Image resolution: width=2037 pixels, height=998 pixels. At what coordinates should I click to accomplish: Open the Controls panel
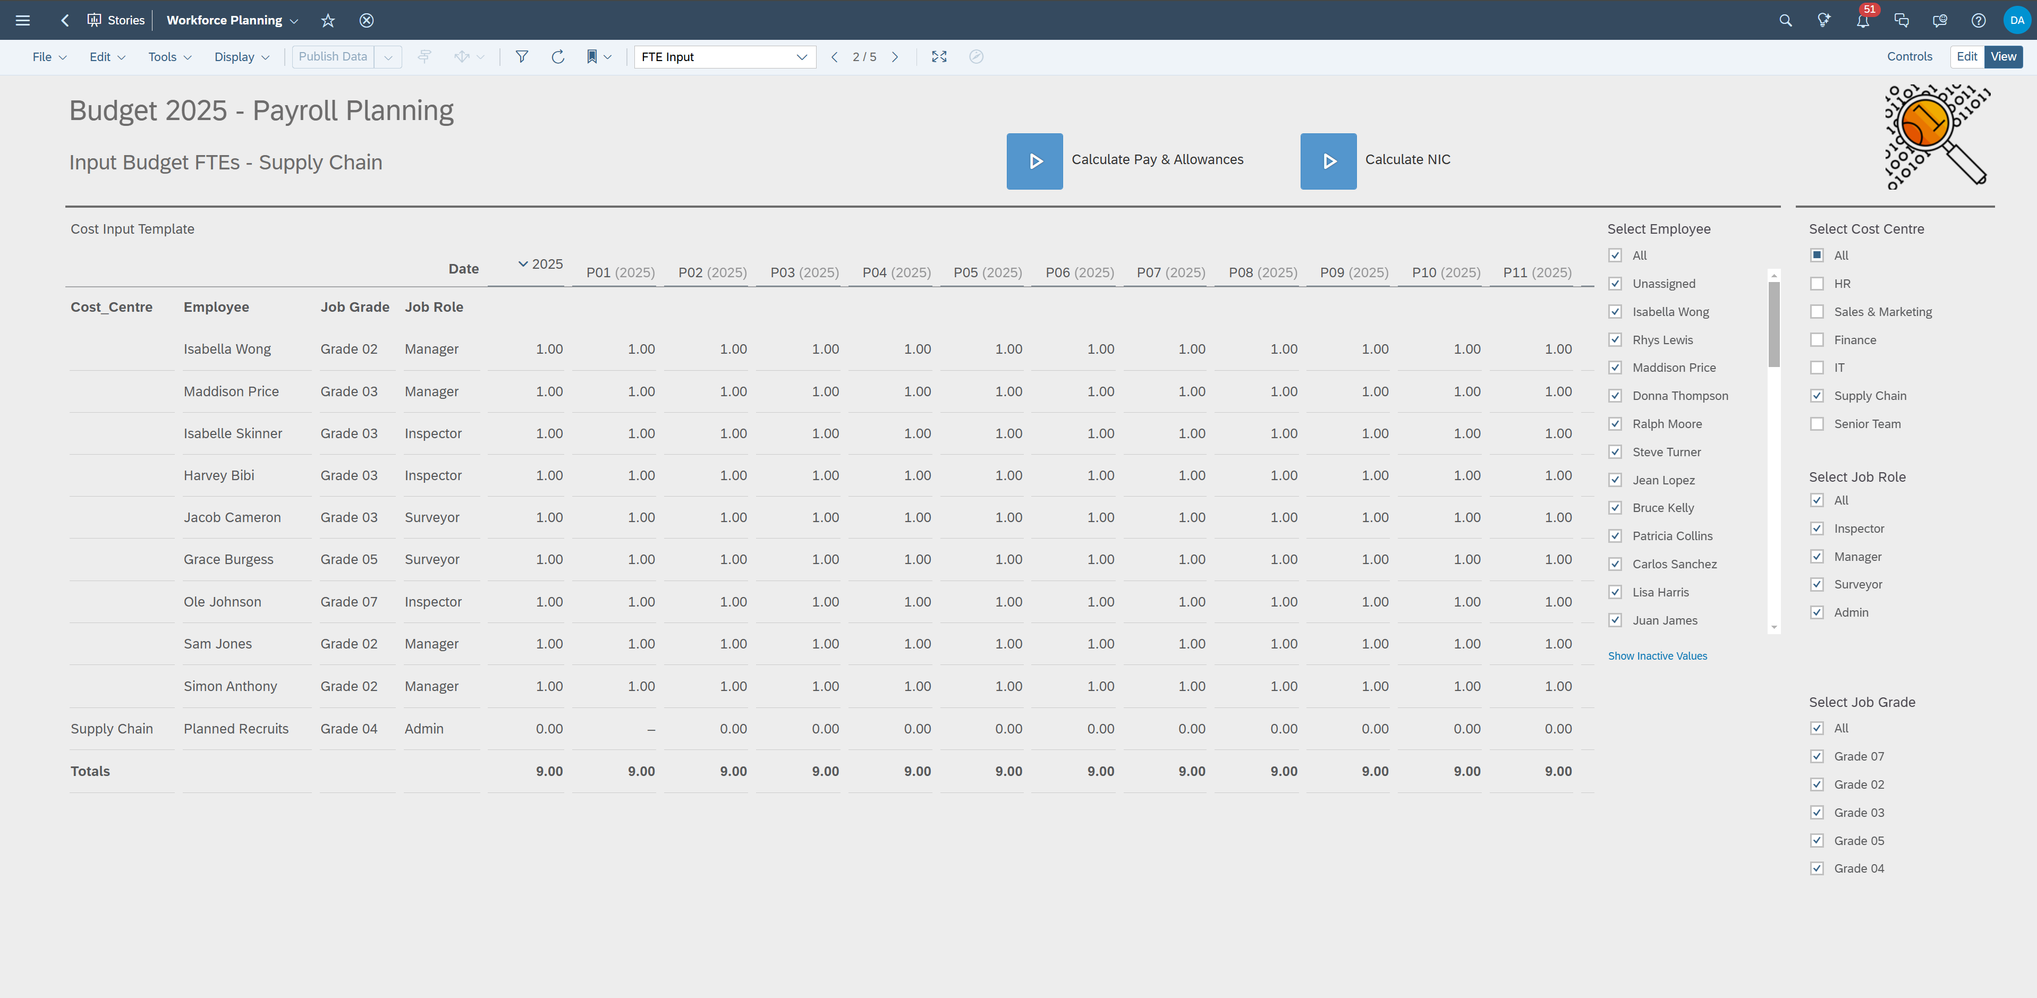[1909, 57]
